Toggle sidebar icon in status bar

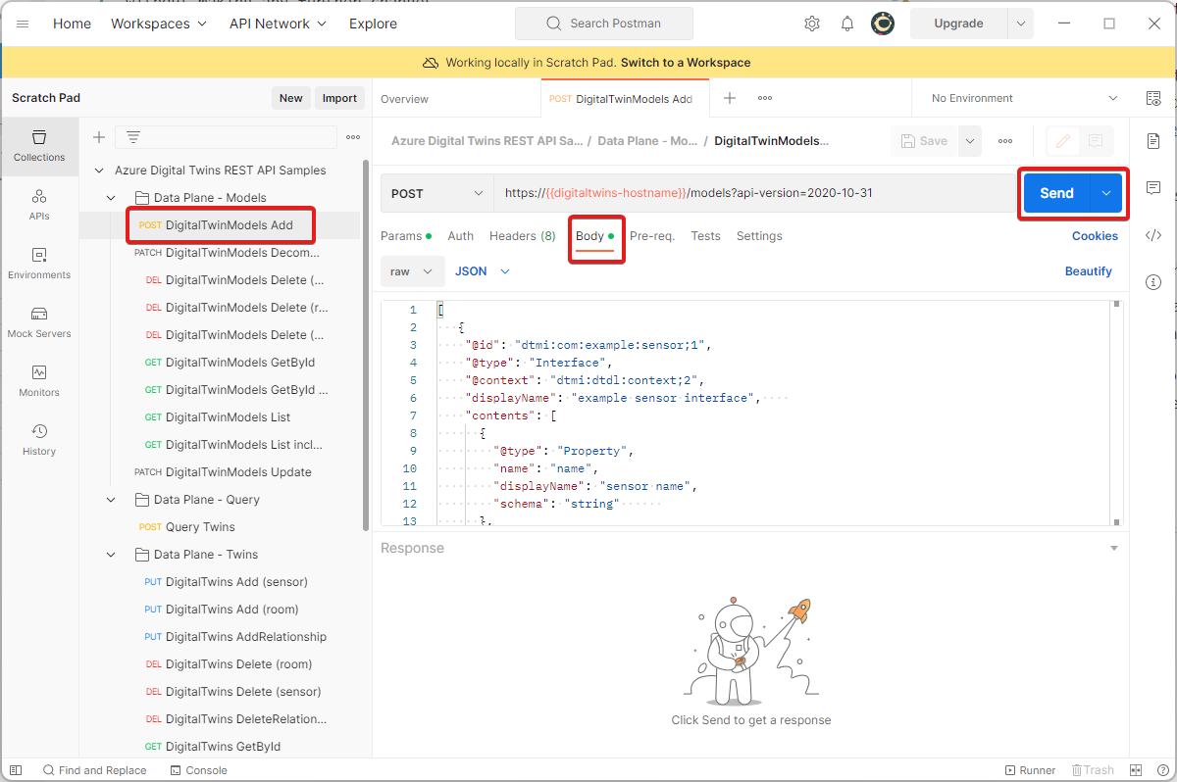coord(16,770)
